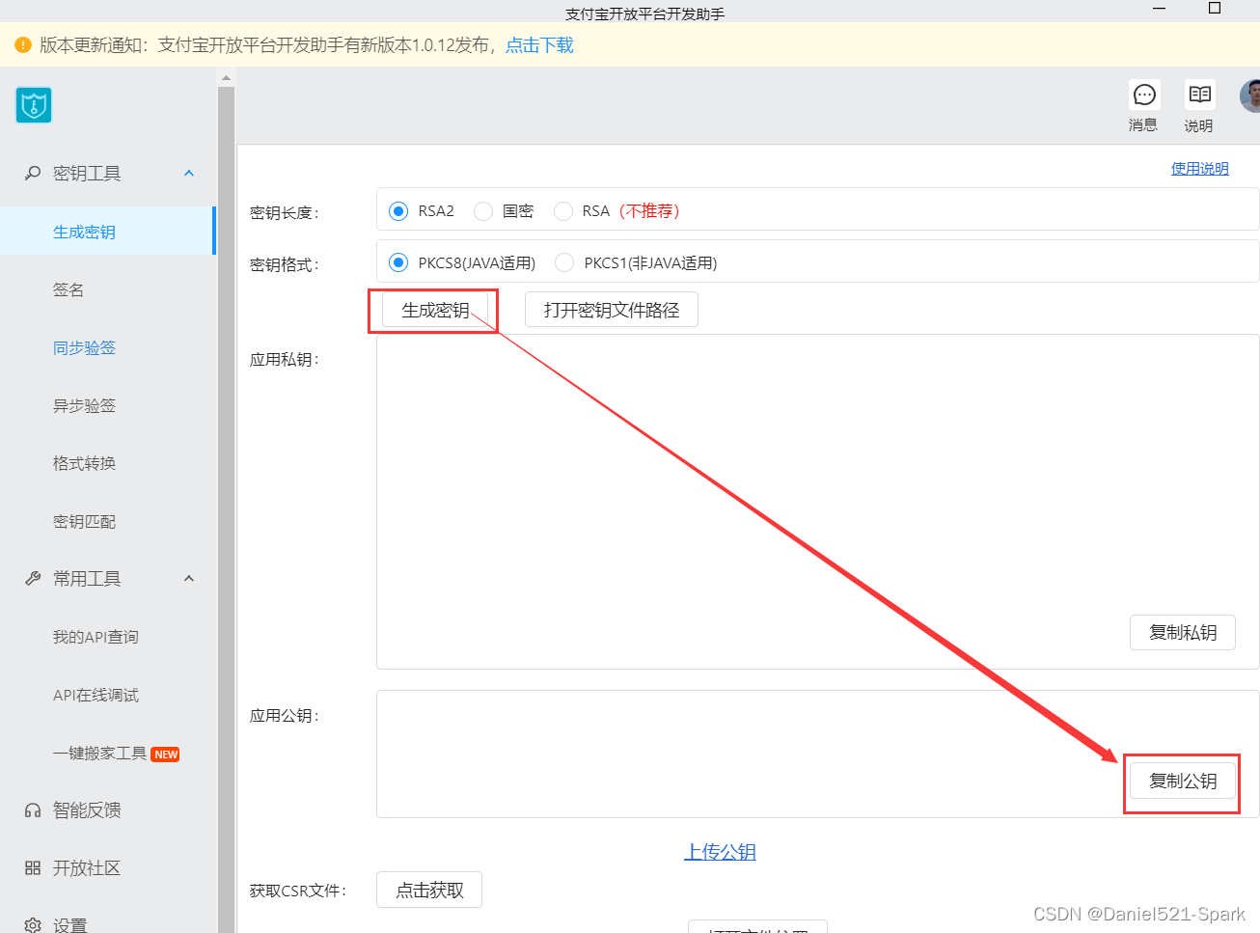
Task: Click the 应用公钥: label
Action: pos(285,715)
